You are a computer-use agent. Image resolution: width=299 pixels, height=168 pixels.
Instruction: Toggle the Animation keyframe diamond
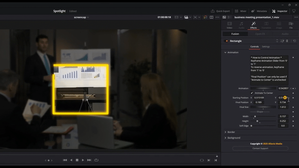pos(293,88)
